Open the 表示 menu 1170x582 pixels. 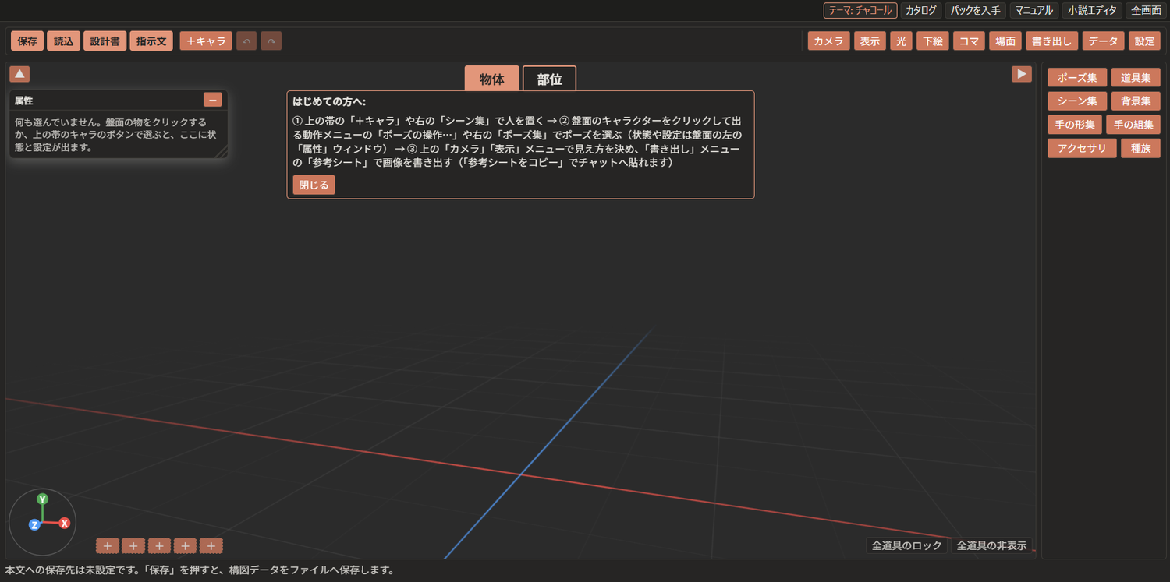[870, 41]
